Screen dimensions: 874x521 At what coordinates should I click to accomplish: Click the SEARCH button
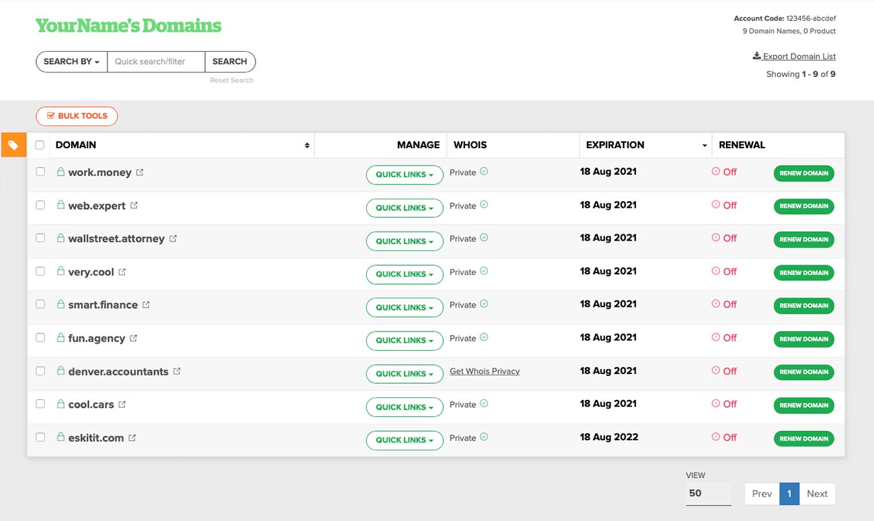pos(230,61)
